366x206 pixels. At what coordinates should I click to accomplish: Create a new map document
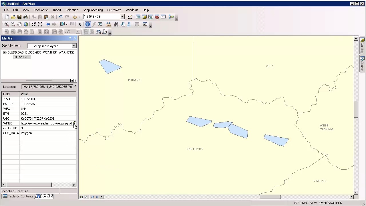click(x=7, y=17)
